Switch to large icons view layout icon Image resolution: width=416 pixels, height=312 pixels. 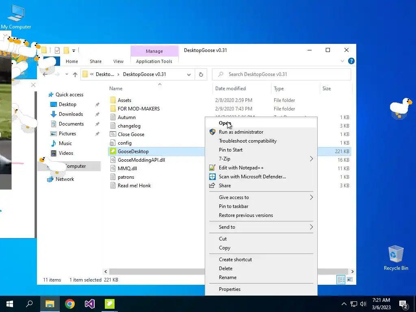click(x=350, y=279)
